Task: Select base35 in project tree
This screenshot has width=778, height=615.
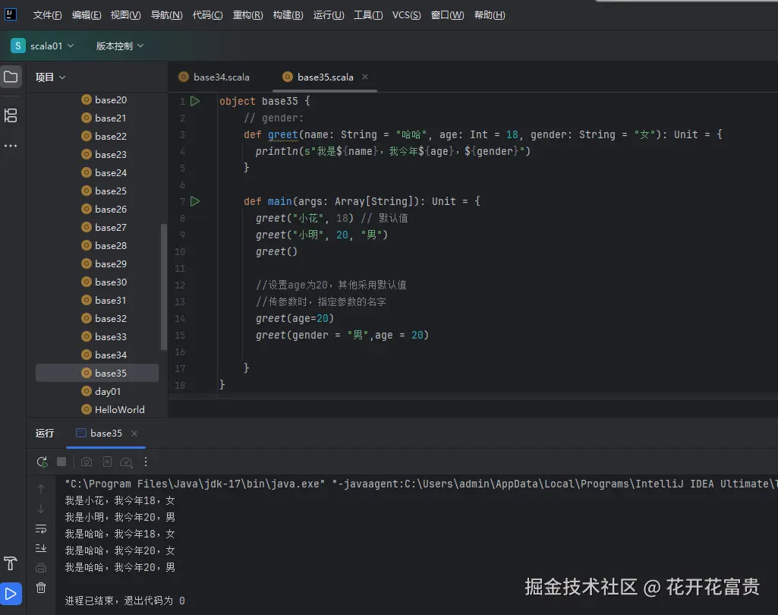Action: click(97, 373)
